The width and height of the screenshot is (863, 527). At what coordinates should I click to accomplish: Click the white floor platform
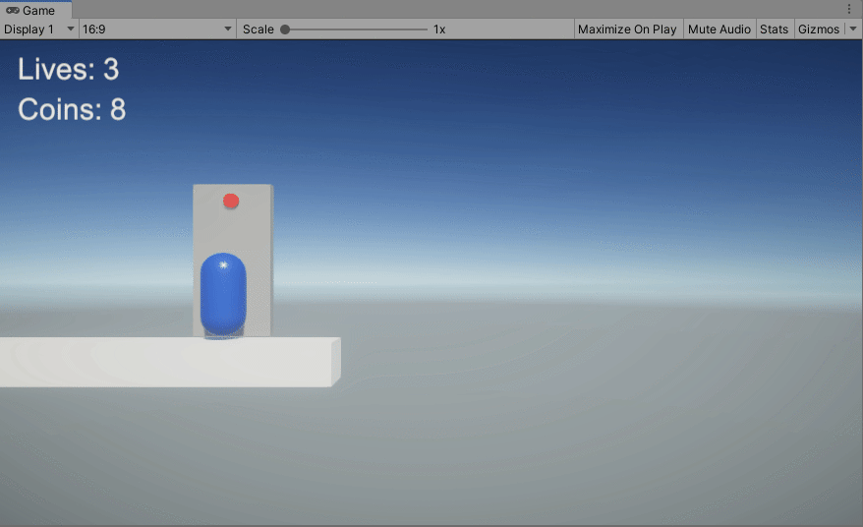(169, 362)
